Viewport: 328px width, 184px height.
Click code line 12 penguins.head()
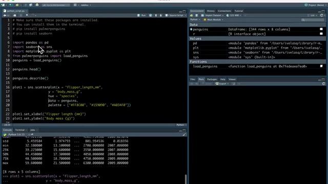[27, 70]
